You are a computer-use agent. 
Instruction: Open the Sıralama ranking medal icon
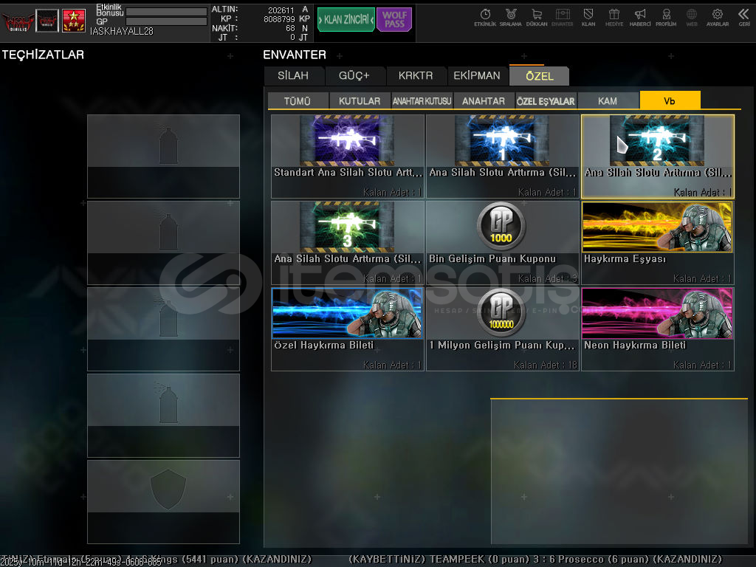click(510, 17)
